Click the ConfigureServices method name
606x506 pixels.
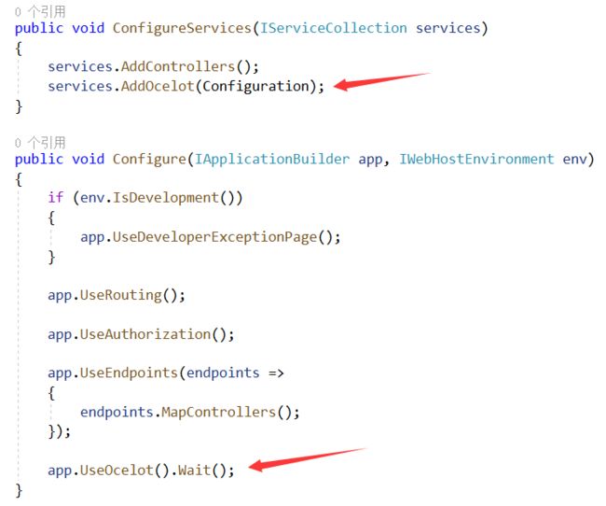click(182, 29)
